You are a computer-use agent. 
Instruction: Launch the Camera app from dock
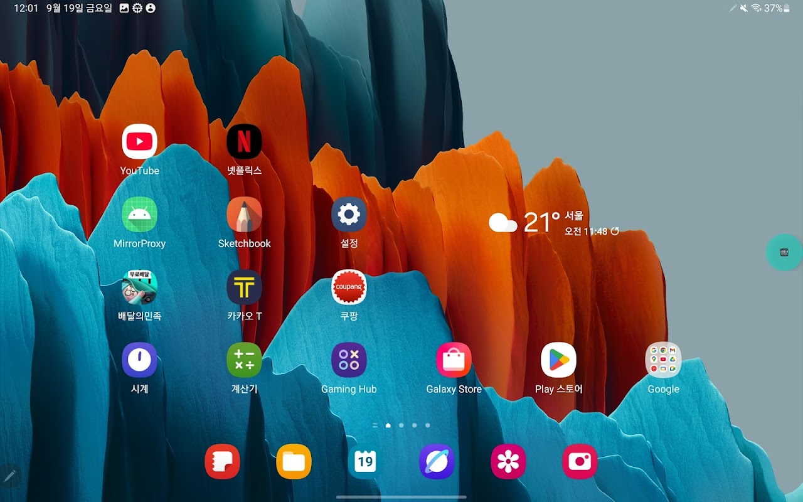[580, 462]
